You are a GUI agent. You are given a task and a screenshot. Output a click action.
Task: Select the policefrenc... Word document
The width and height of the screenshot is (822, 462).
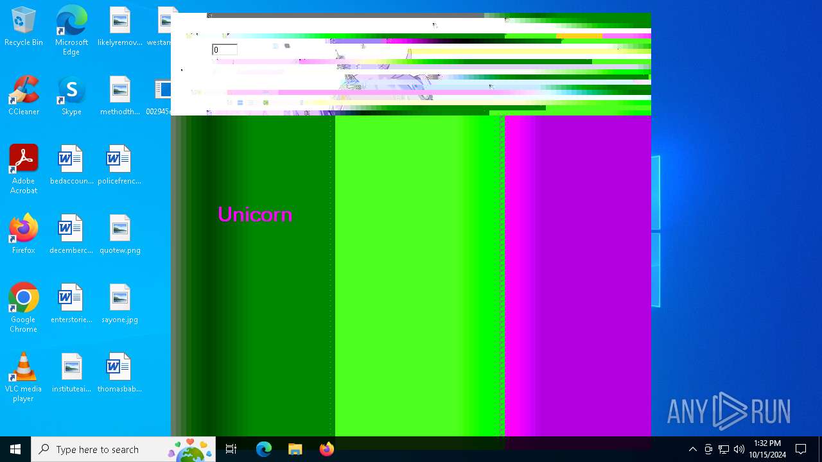(x=119, y=166)
